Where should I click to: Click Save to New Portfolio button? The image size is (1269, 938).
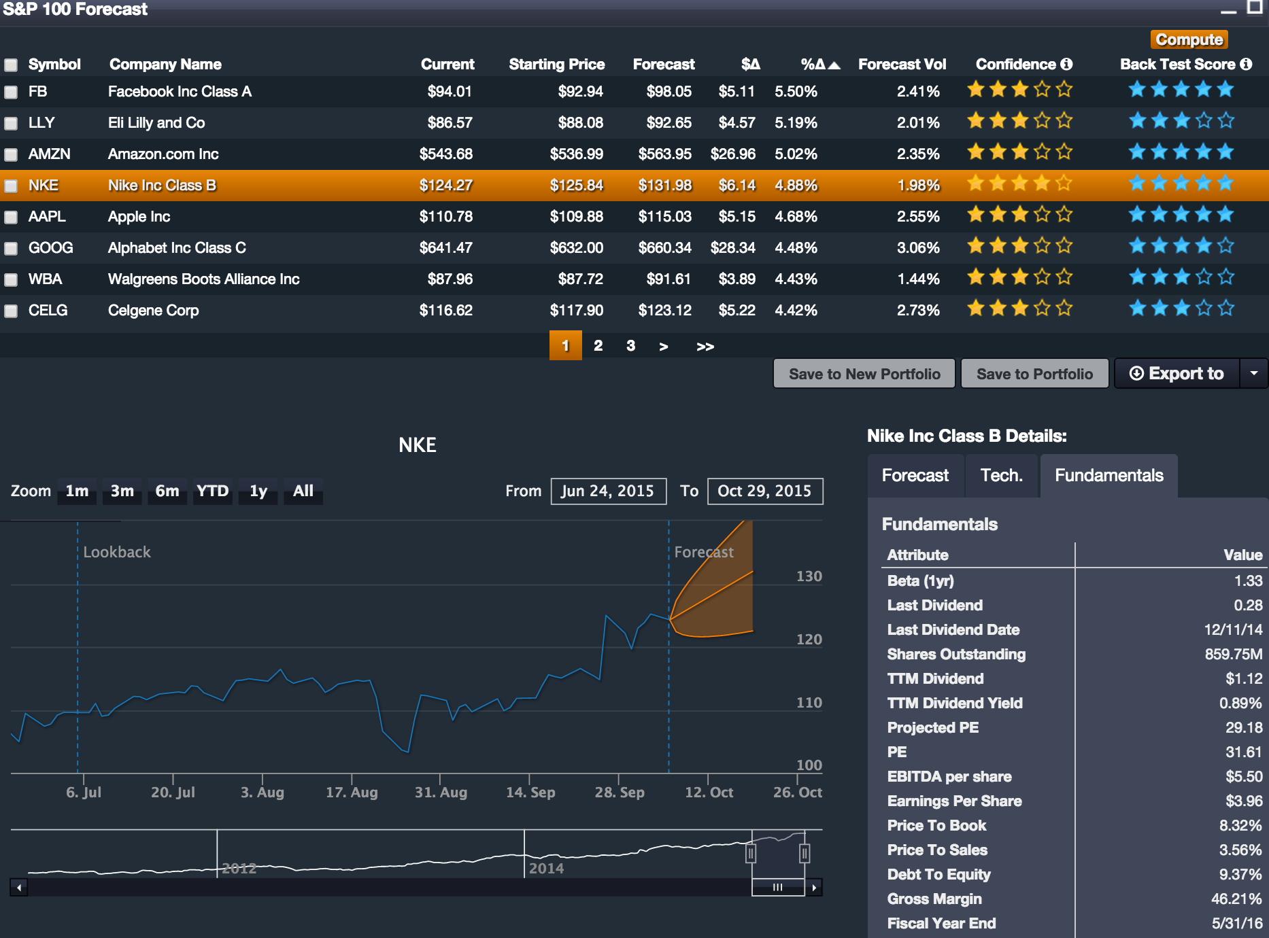864,374
